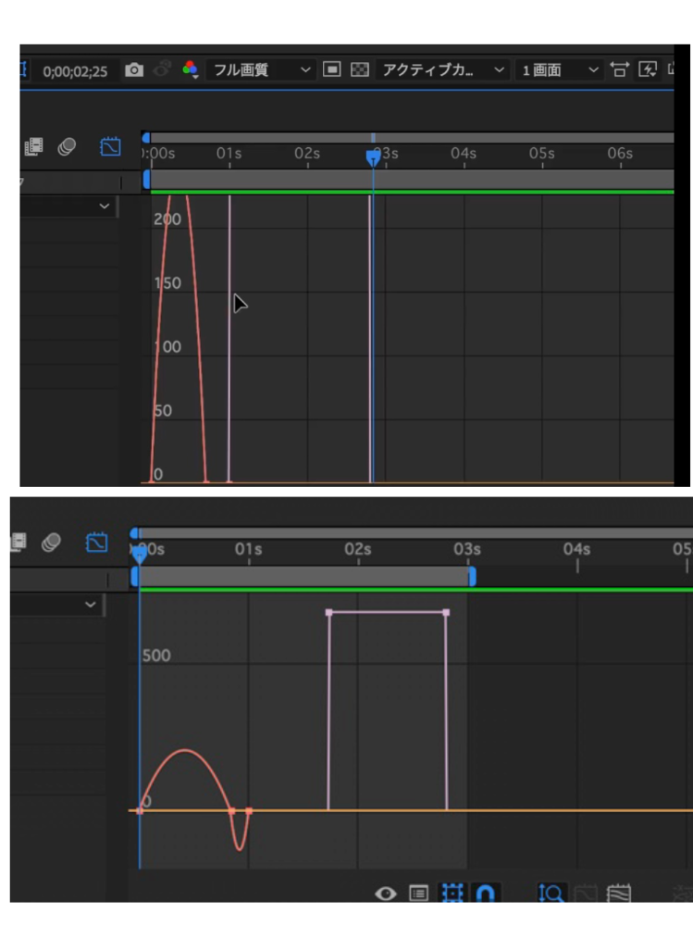Click the work area end handle near 03s
Viewport: 693px width, 925px height.
[x=472, y=577]
